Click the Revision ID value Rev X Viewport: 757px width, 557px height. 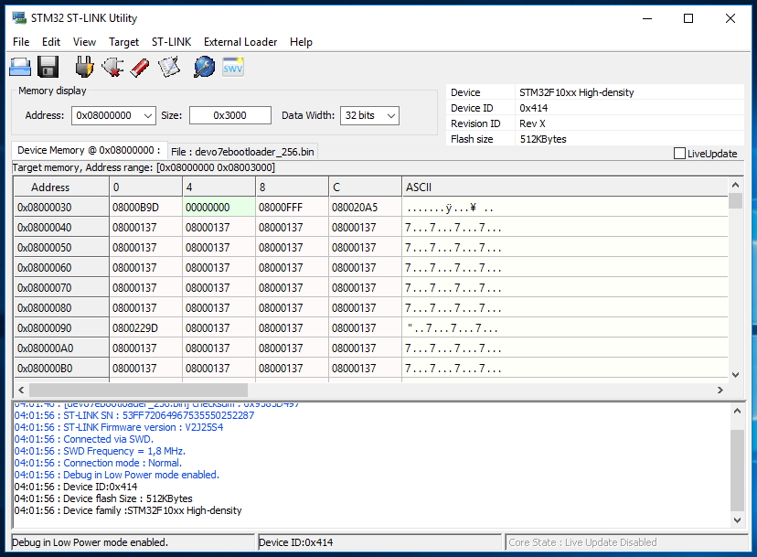click(532, 123)
